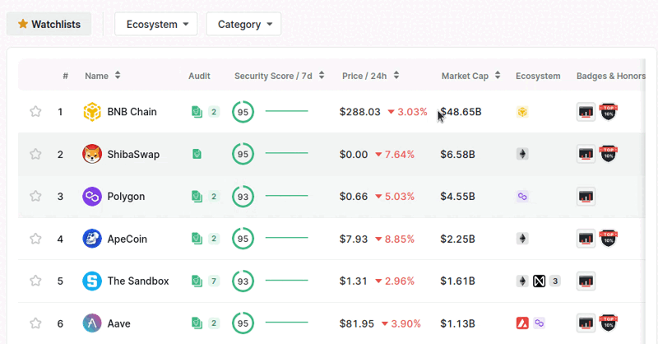Click the BNB Chain logo icon
Screen dimensions: 658x344
(x=92, y=112)
